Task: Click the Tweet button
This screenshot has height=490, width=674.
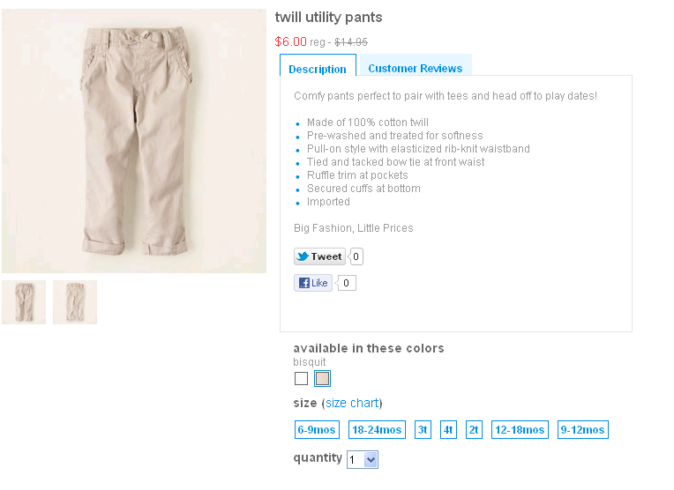Action: click(319, 256)
